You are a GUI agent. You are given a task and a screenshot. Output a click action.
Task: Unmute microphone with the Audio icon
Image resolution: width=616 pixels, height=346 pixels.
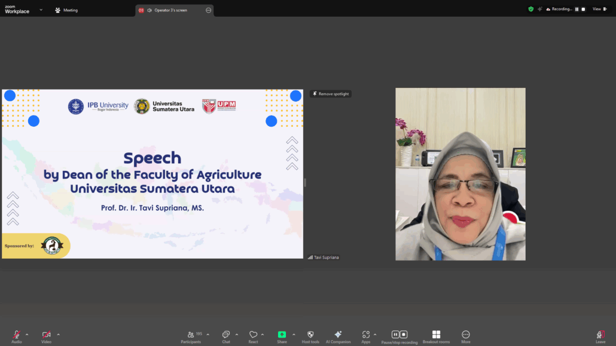click(16, 335)
